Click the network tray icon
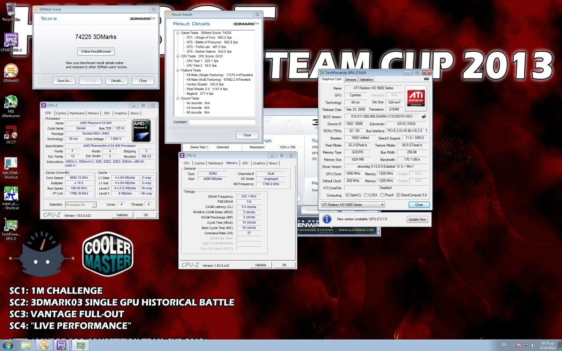Image resolution: width=562 pixels, height=351 pixels. tap(526, 345)
